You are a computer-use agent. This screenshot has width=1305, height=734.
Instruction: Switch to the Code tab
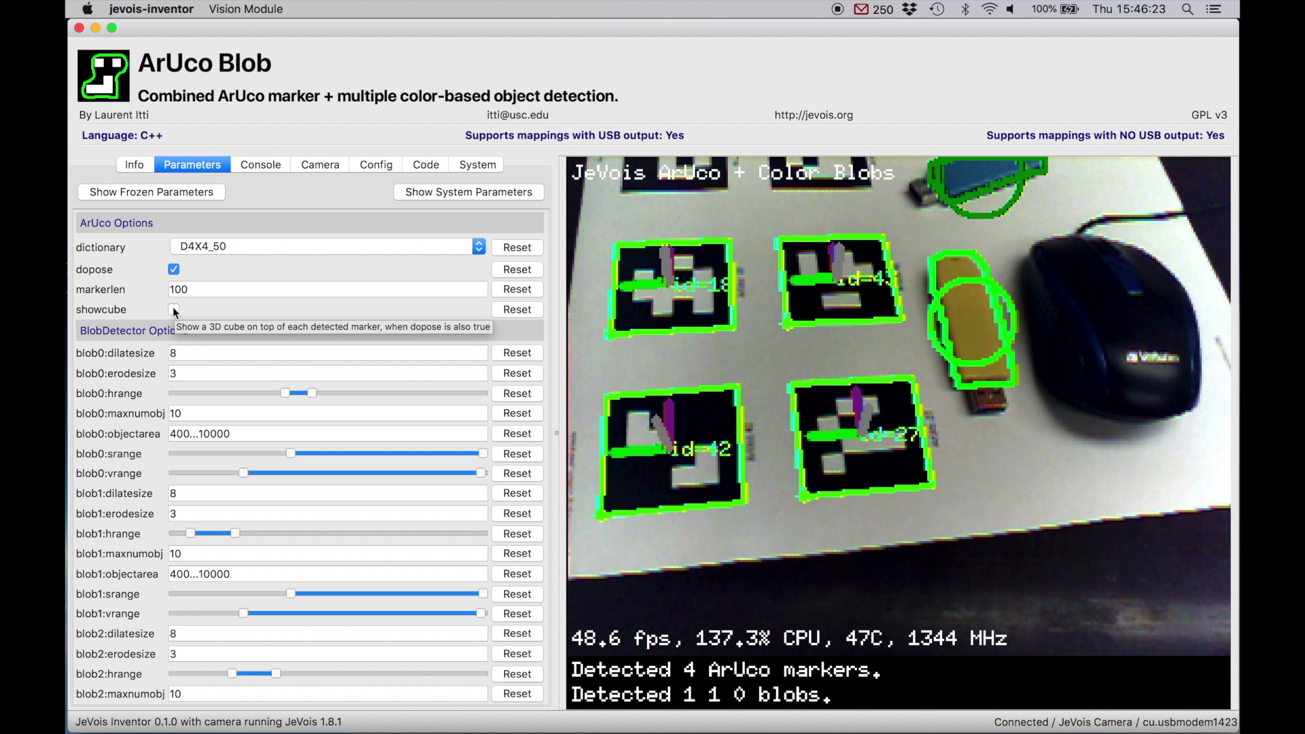(425, 164)
